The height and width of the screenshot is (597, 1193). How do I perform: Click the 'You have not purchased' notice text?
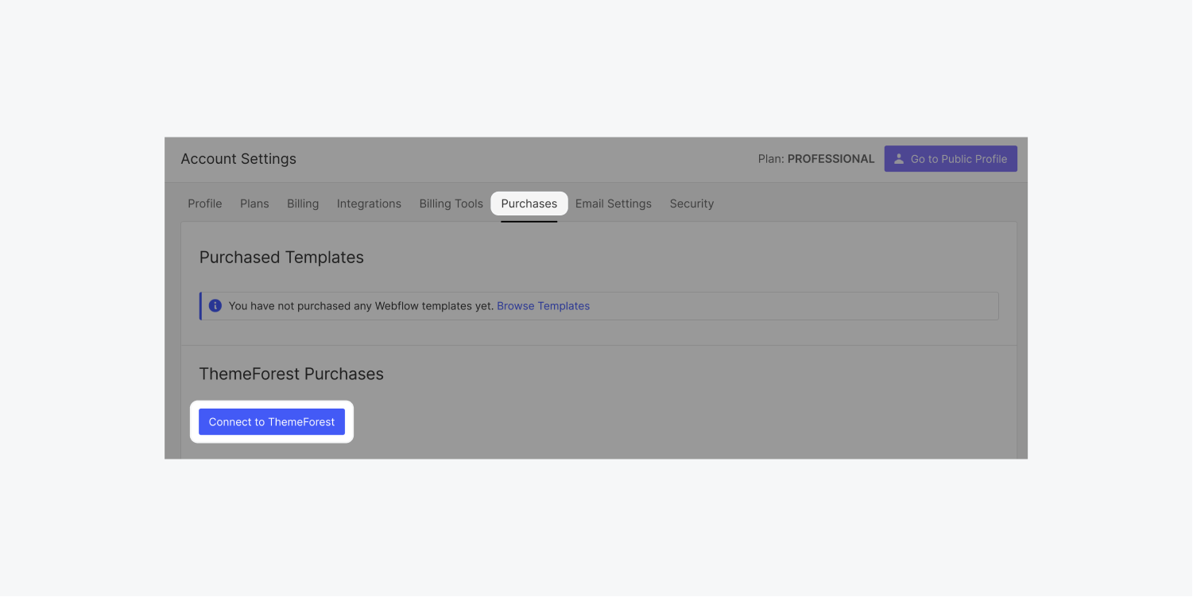click(x=361, y=306)
